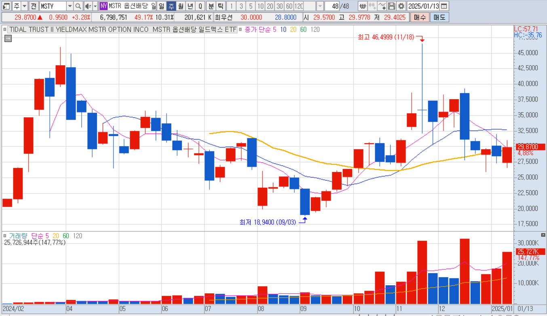The height and width of the screenshot is (316, 547).
Task: Click the gray 120 moving average legend
Action: coord(315,29)
